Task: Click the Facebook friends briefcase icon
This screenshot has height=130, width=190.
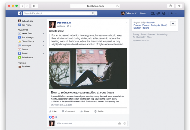Action: tap(19, 67)
